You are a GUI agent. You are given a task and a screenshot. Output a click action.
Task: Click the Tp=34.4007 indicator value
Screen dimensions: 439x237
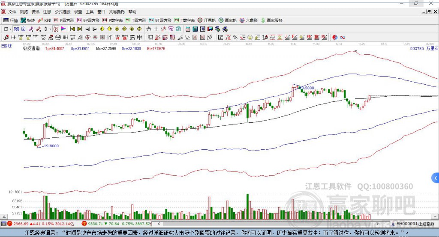click(x=54, y=48)
